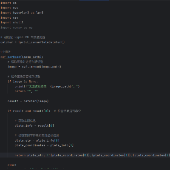Click the "plate_info = result[0]" assignment

pos(34,126)
